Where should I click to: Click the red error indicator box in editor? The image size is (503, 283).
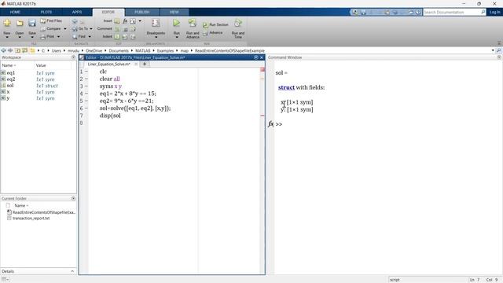coord(263,69)
